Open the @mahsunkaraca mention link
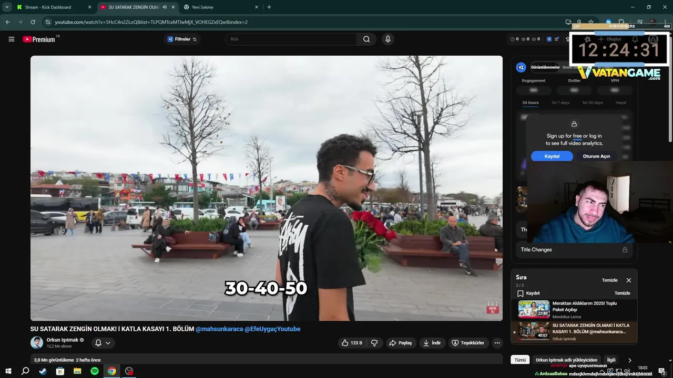Screen dimensions: 673x378 (219, 329)
